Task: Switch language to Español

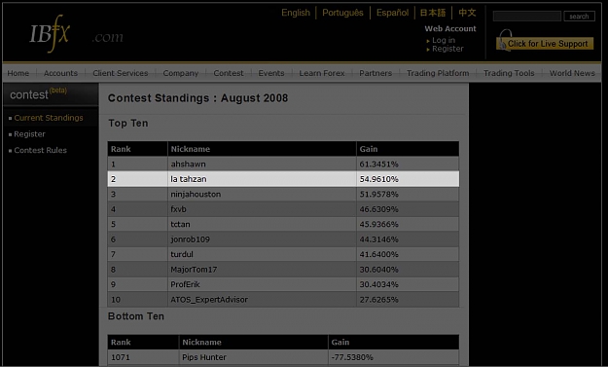Action: [392, 13]
